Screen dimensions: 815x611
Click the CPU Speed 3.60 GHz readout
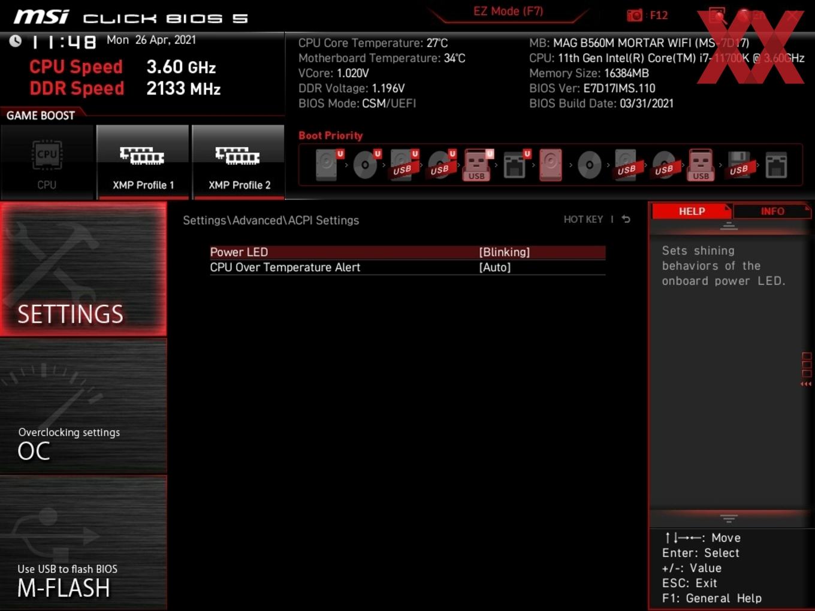pyautogui.click(x=123, y=66)
